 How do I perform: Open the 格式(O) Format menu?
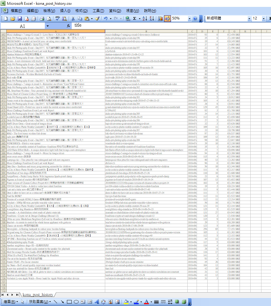click(x=81, y=11)
